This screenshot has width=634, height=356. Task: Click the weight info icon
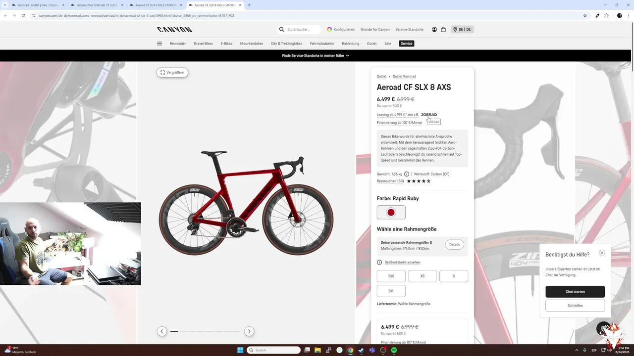tap(407, 174)
